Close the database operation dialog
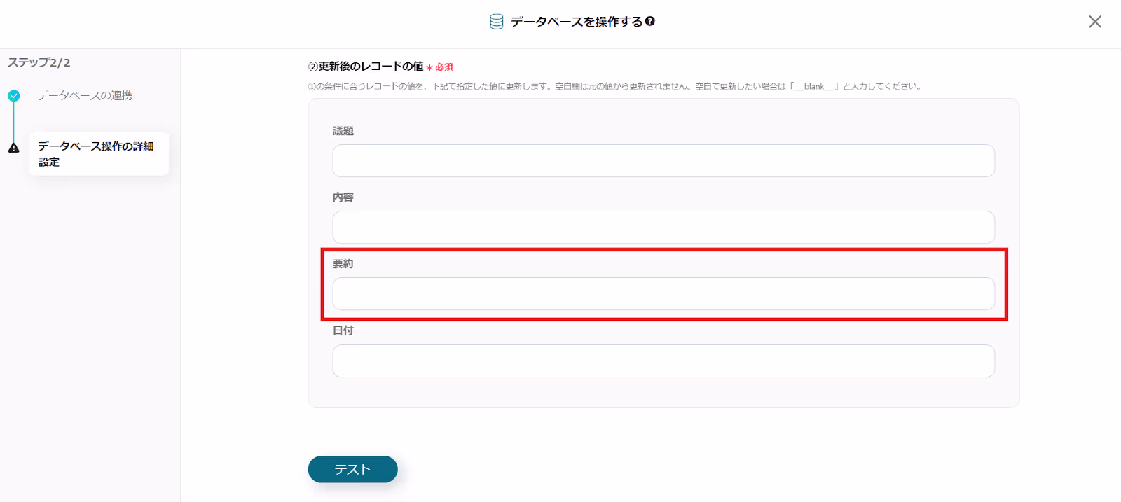Viewport: 1121px width, 502px height. (1095, 22)
